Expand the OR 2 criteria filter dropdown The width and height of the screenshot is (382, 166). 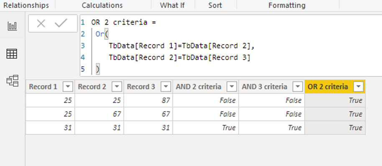[358, 86]
